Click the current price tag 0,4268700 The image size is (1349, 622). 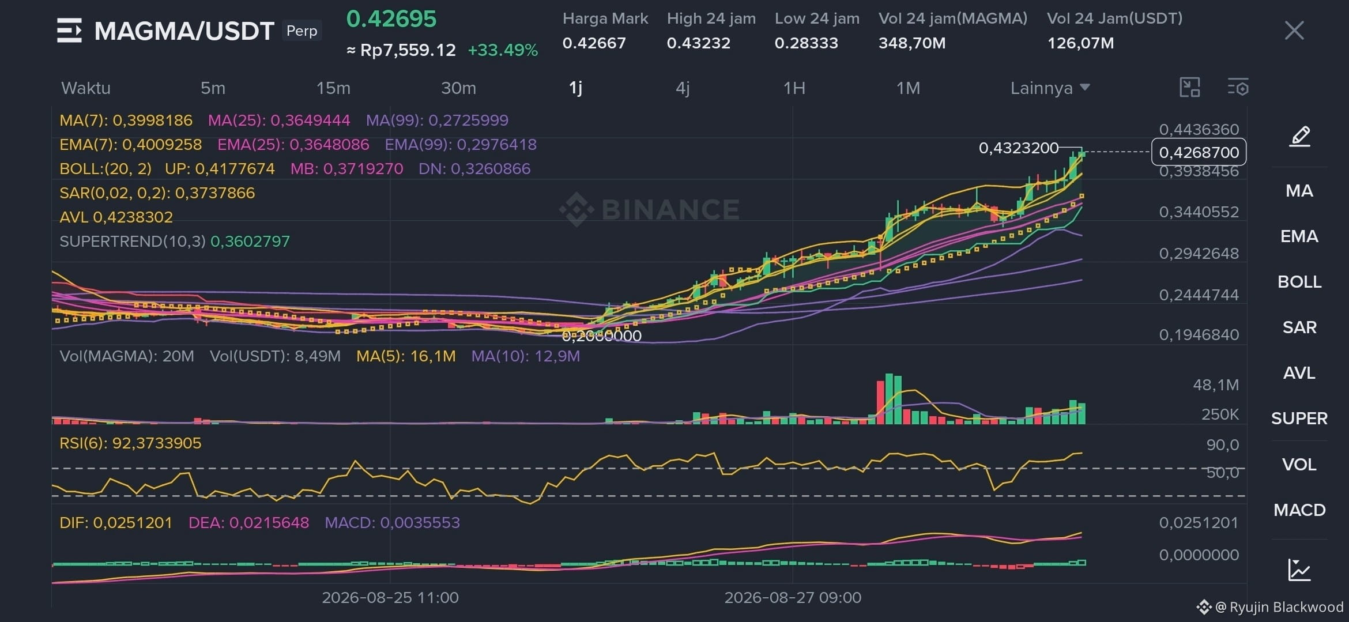click(1199, 152)
